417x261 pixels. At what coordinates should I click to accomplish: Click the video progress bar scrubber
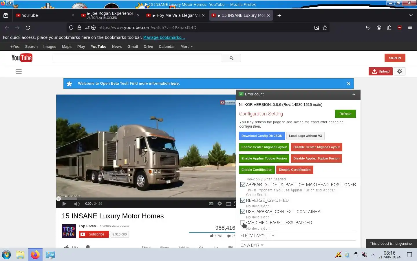pyautogui.click(x=58, y=199)
